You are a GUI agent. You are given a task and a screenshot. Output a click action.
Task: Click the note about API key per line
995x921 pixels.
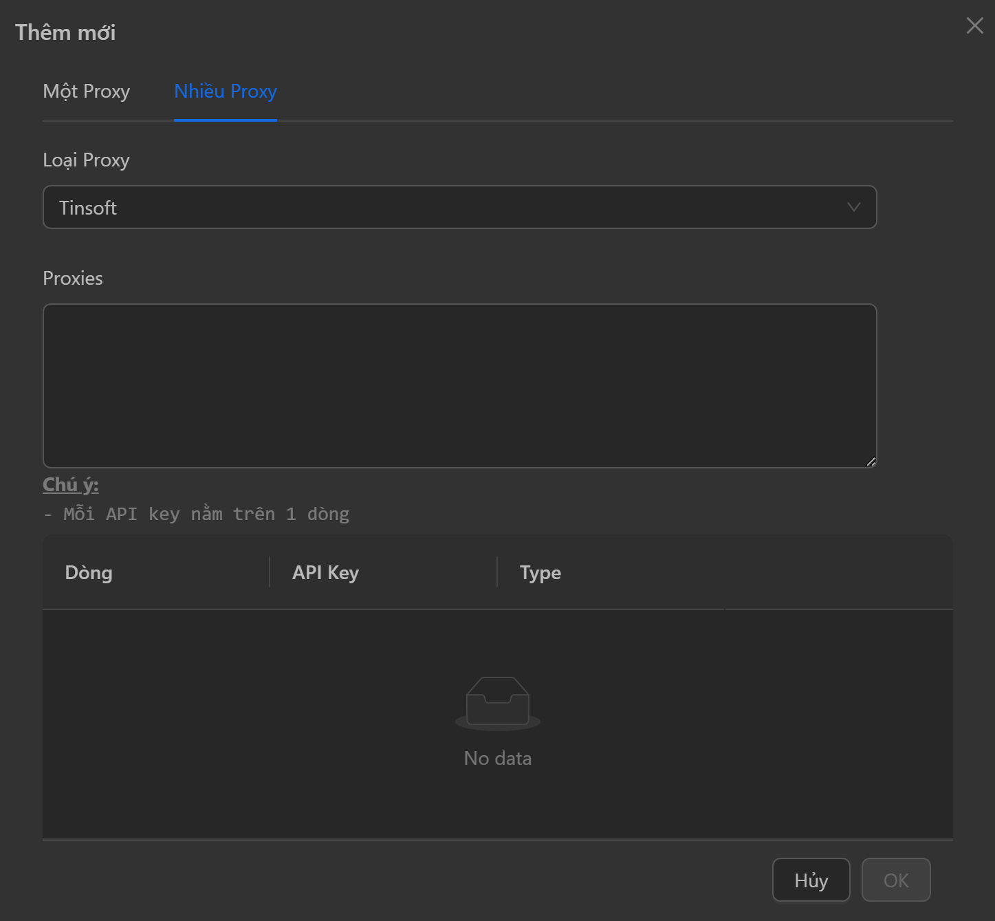click(196, 514)
